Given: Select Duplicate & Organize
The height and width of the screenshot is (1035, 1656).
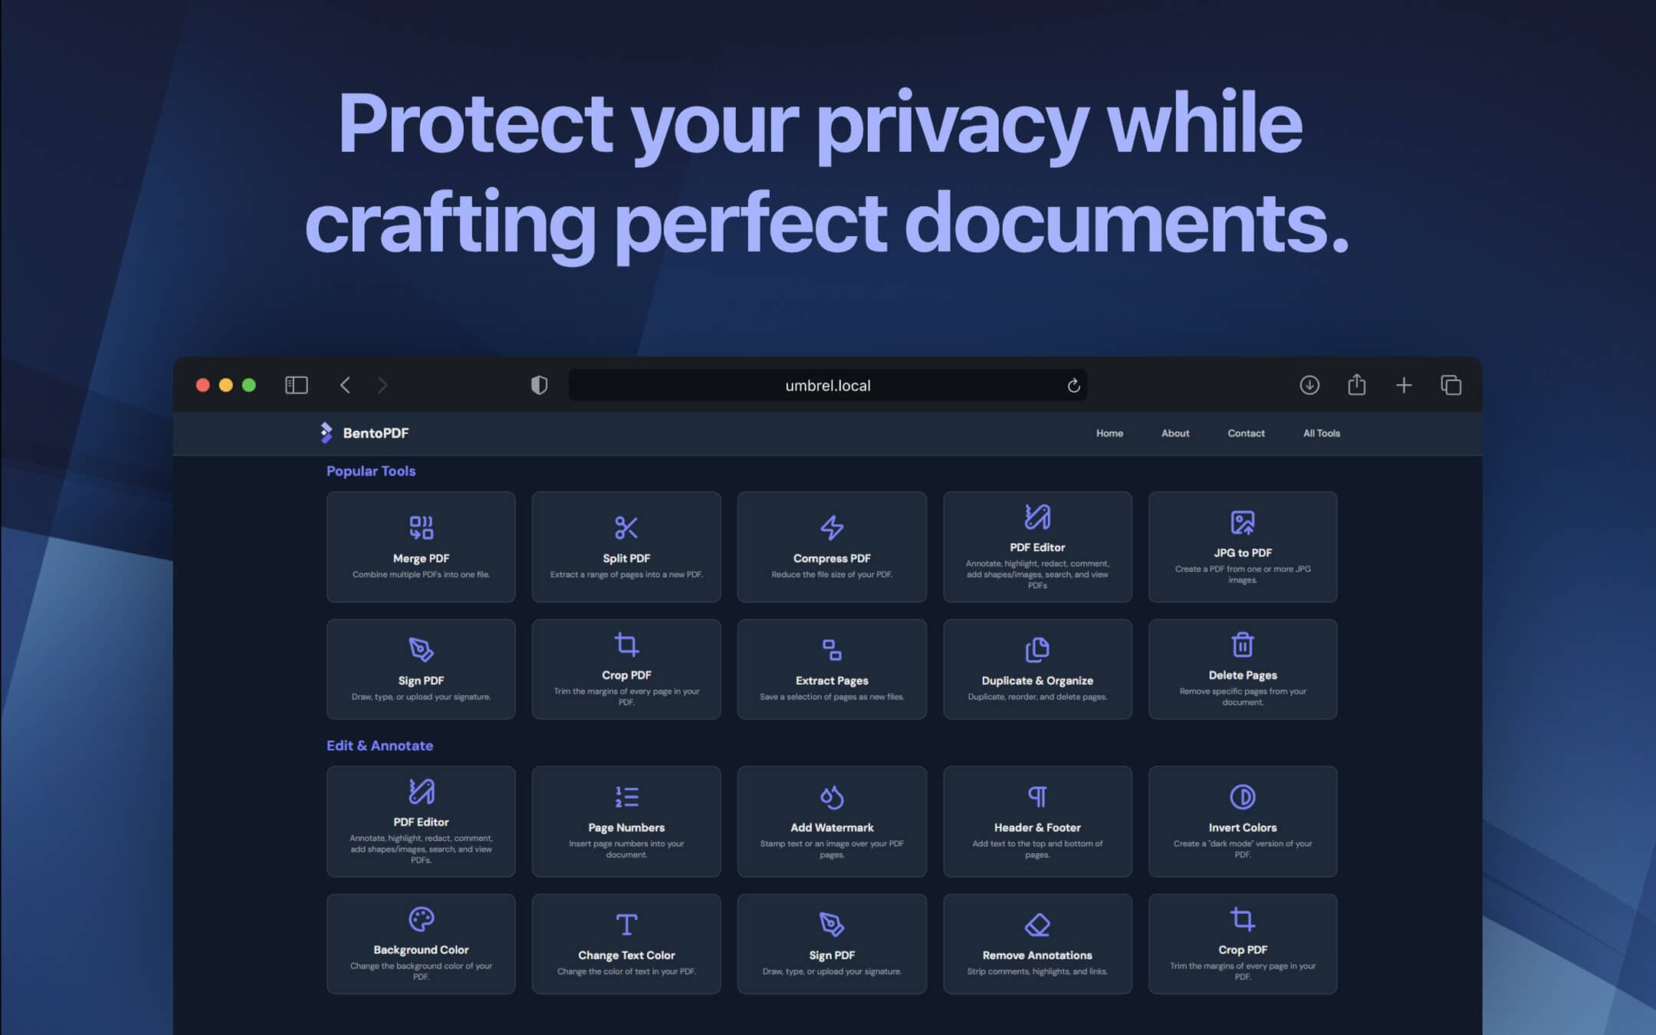Looking at the screenshot, I should 1037,669.
